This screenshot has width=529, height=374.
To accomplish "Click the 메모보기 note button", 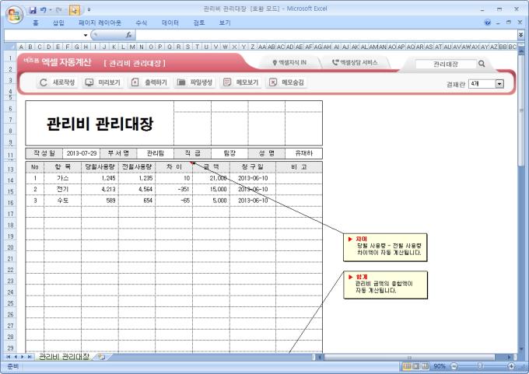I will [x=241, y=82].
